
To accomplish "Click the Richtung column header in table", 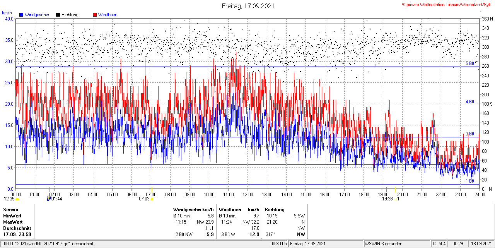I will click(275, 210).
